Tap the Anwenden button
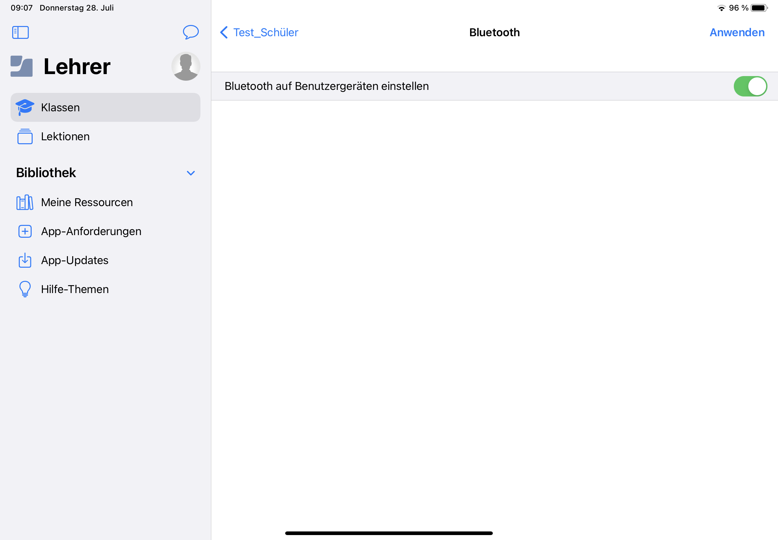Image resolution: width=778 pixels, height=540 pixels. tap(737, 33)
